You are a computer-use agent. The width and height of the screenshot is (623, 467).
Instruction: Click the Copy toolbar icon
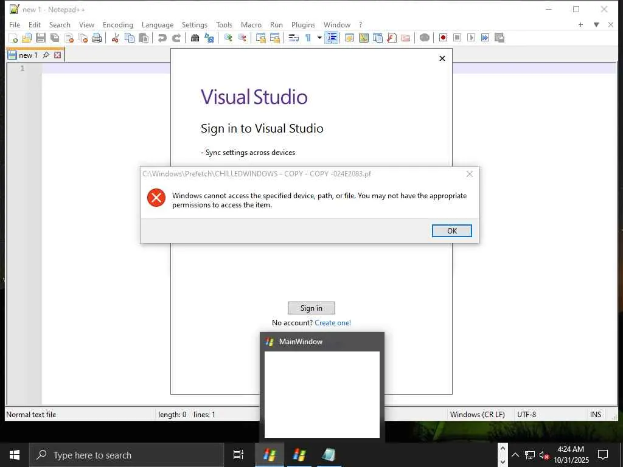[x=130, y=38]
